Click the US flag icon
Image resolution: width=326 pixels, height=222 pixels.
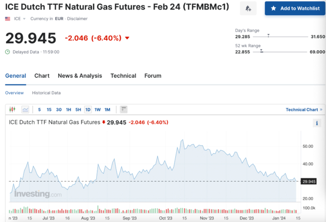click(x=8, y=19)
